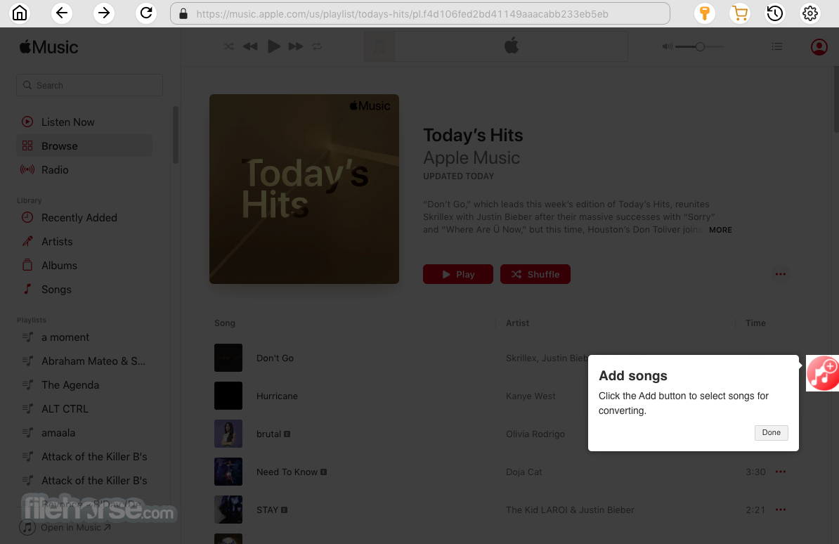The width and height of the screenshot is (839, 544).
Task: Open Recently Added library
Action: click(x=79, y=218)
